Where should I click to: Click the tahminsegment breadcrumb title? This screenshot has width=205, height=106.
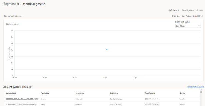34,4
